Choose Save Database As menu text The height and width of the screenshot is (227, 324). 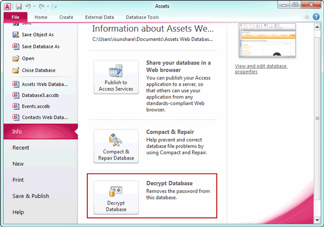pyautogui.click(x=41, y=46)
